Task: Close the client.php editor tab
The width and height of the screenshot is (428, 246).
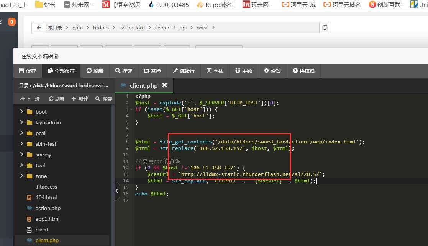Action: [164, 85]
